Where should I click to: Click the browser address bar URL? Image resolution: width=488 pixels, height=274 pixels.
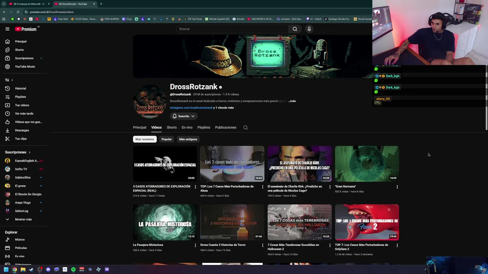[51, 12]
